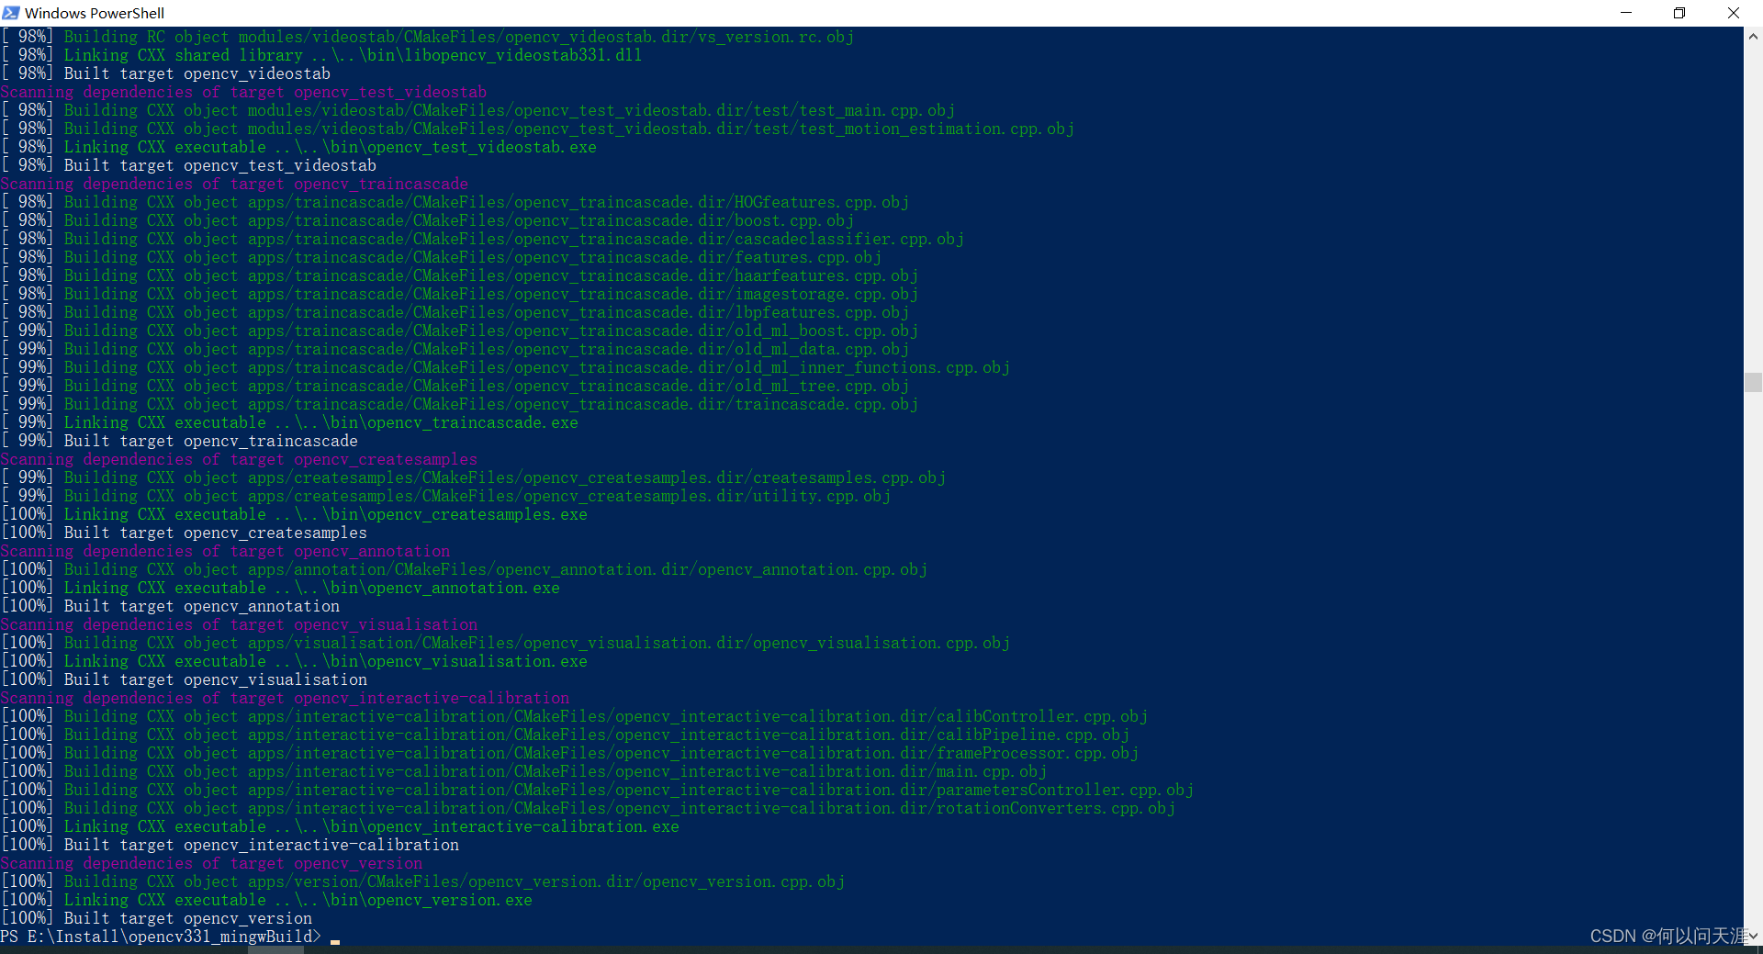Click the Windows PowerShell title bar icon
Image resolution: width=1763 pixels, height=954 pixels.
click(11, 13)
